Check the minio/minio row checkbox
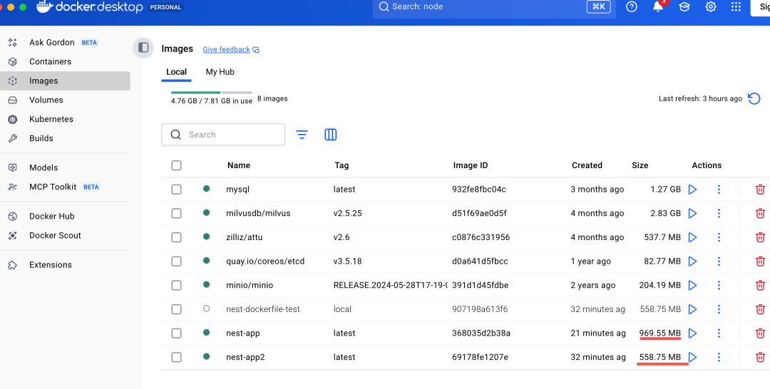 (176, 285)
